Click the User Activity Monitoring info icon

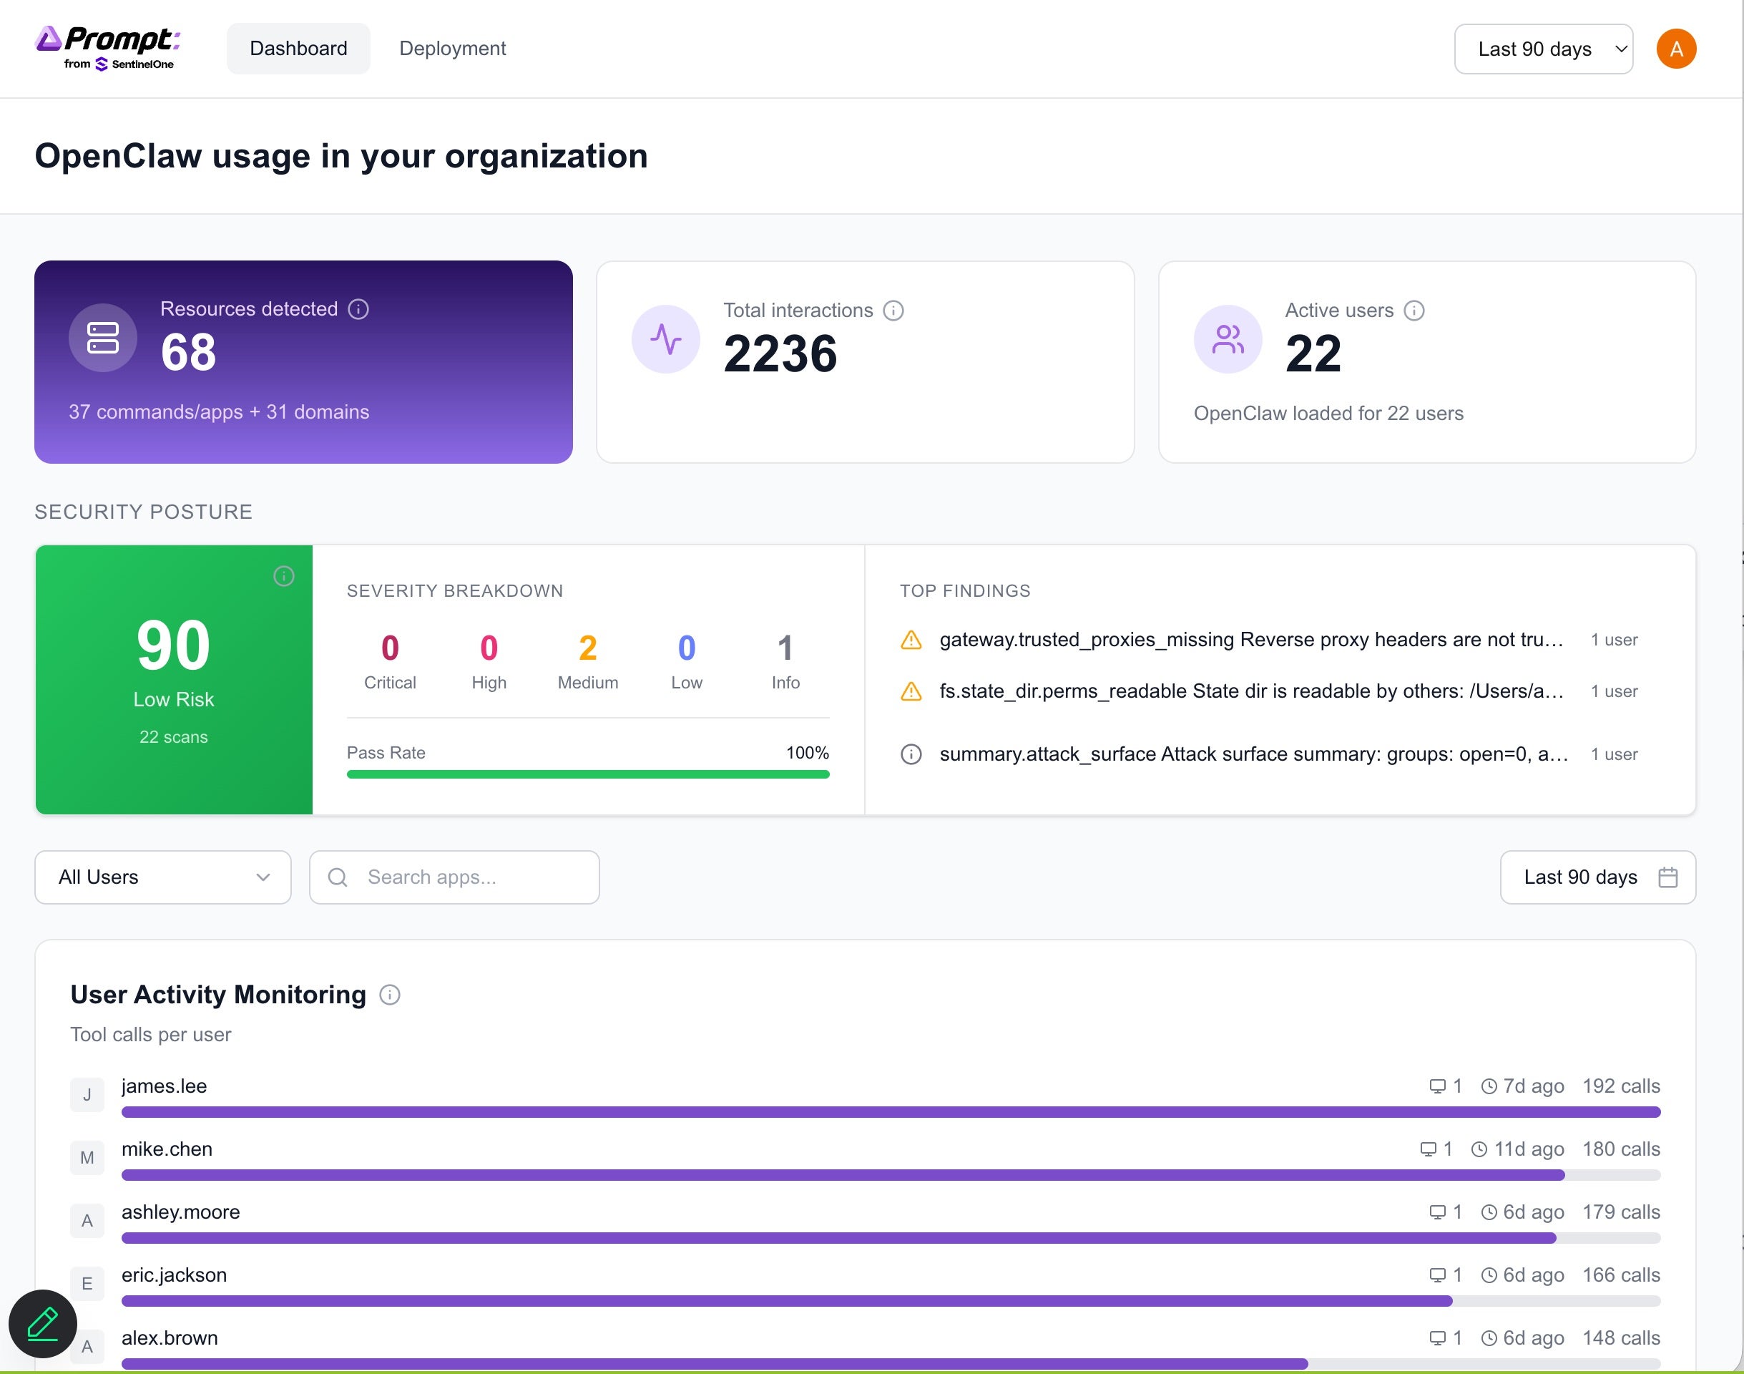390,995
